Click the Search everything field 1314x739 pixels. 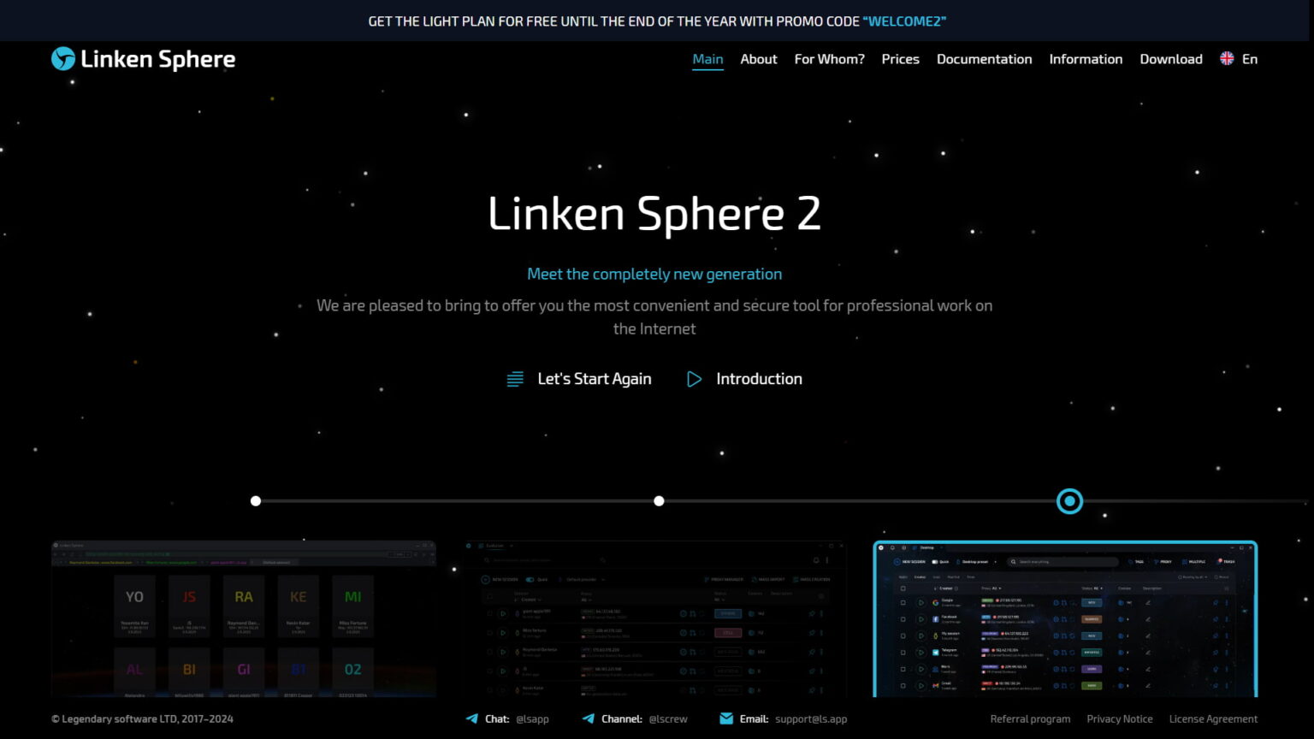point(1063,562)
